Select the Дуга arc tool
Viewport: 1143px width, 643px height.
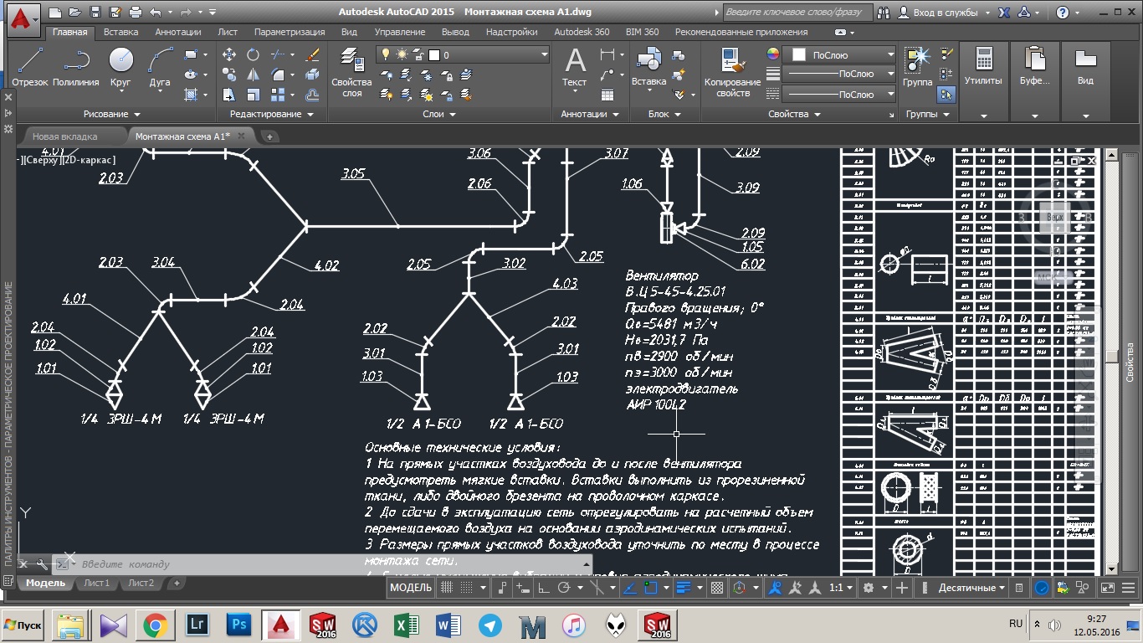coord(160,67)
